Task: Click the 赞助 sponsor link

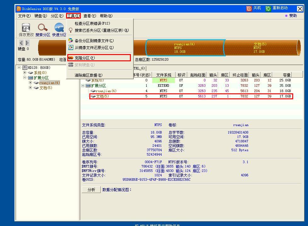Action: pos(293,16)
